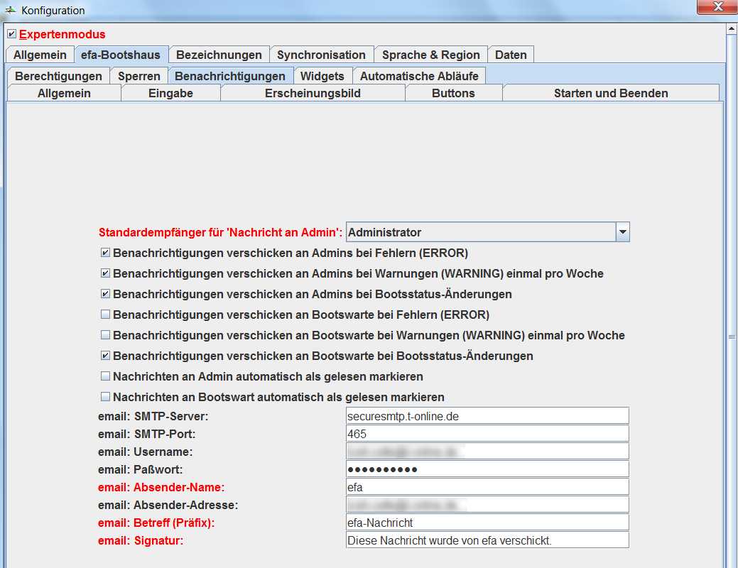The image size is (738, 568).
Task: Click the scrollbar up arrow
Action: click(732, 29)
